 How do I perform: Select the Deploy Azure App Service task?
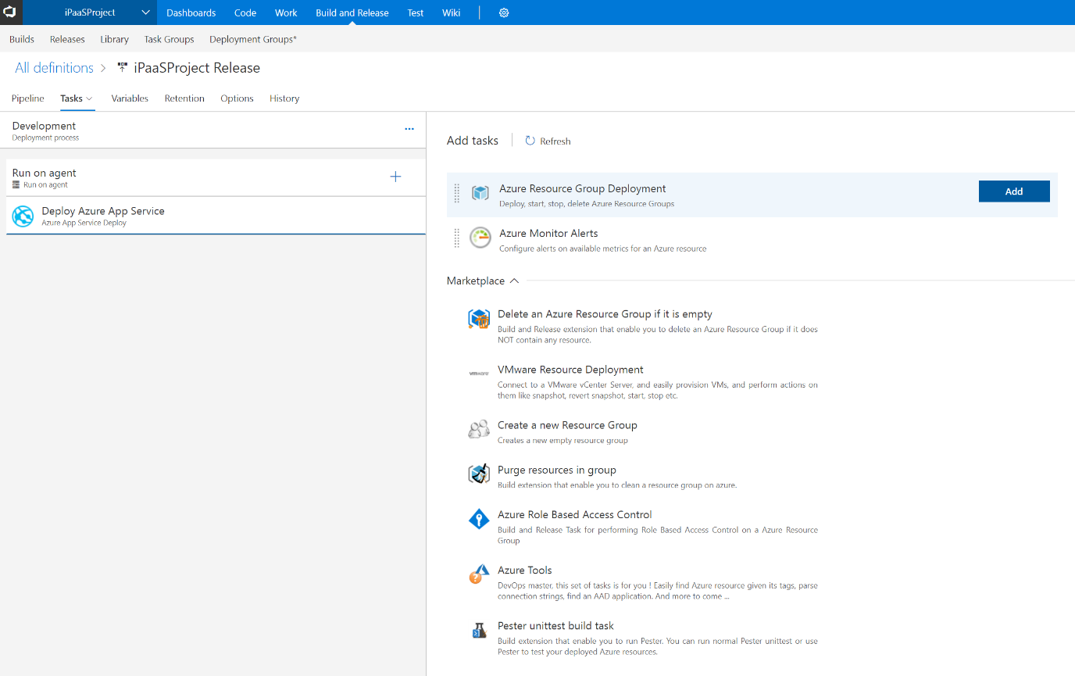(216, 216)
